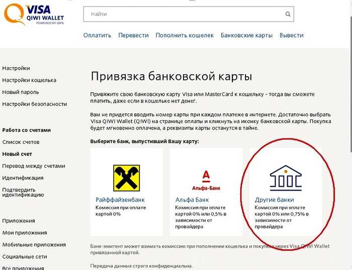Choose the Райффайзенбанк link
Screen dimensions: 352x270
[x=120, y=200]
